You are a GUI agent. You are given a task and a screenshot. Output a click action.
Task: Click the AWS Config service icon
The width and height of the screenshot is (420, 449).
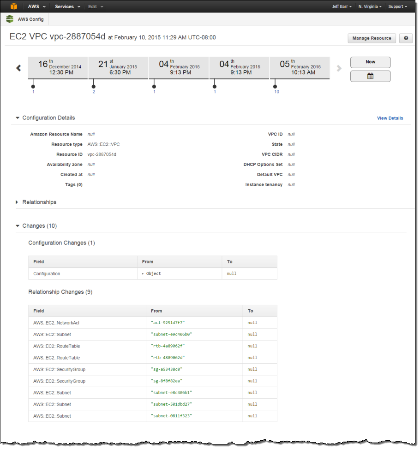pyautogui.click(x=10, y=19)
